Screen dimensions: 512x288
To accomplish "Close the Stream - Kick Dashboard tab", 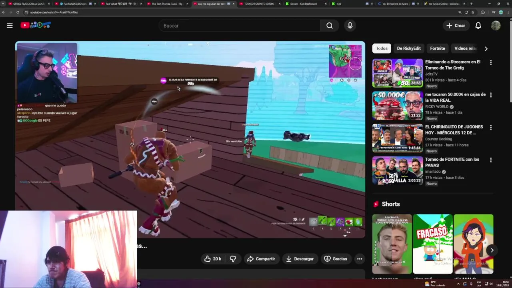I will pyautogui.click(x=326, y=4).
